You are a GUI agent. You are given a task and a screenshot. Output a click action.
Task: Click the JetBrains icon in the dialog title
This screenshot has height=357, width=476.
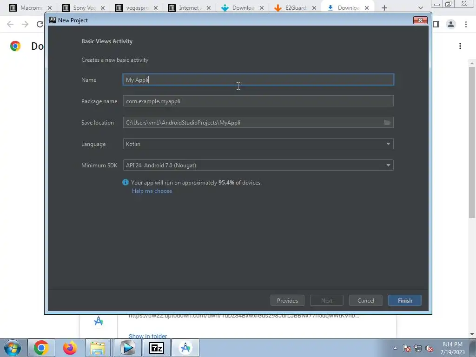(52, 20)
